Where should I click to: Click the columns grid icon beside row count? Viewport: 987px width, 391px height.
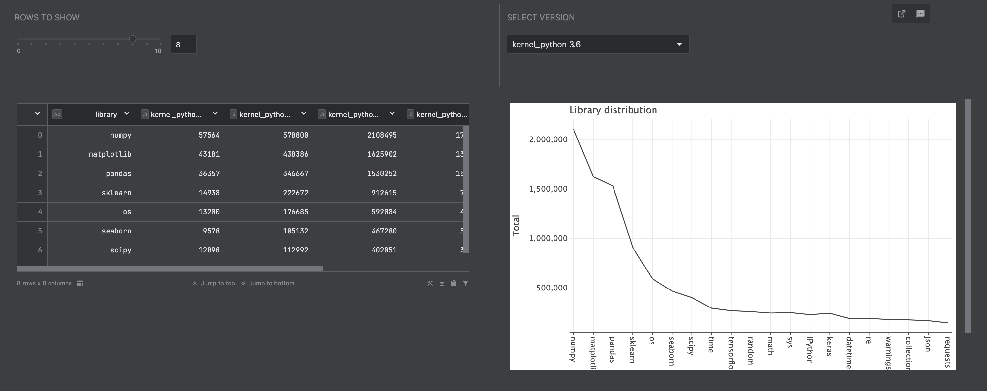[x=80, y=283]
